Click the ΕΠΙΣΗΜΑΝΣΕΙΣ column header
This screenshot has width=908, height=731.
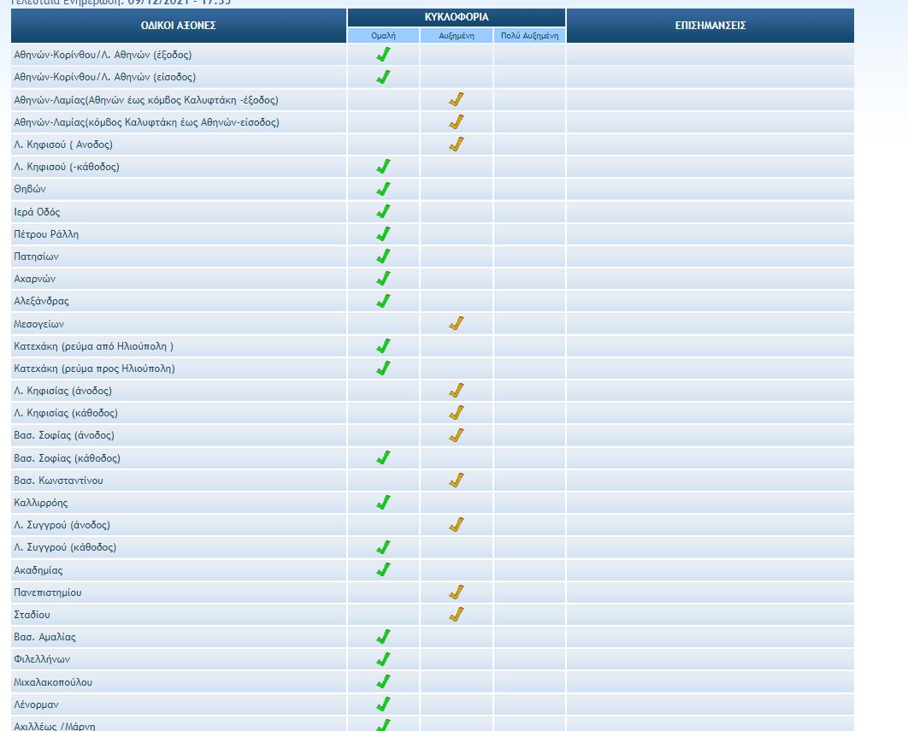point(710,26)
